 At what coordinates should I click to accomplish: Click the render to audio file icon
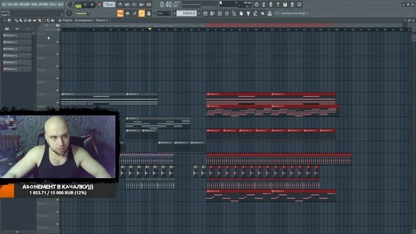[292, 5]
